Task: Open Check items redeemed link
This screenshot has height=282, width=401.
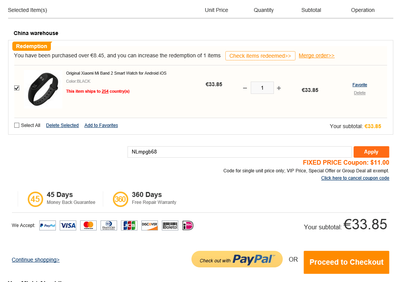Action: tap(260, 56)
